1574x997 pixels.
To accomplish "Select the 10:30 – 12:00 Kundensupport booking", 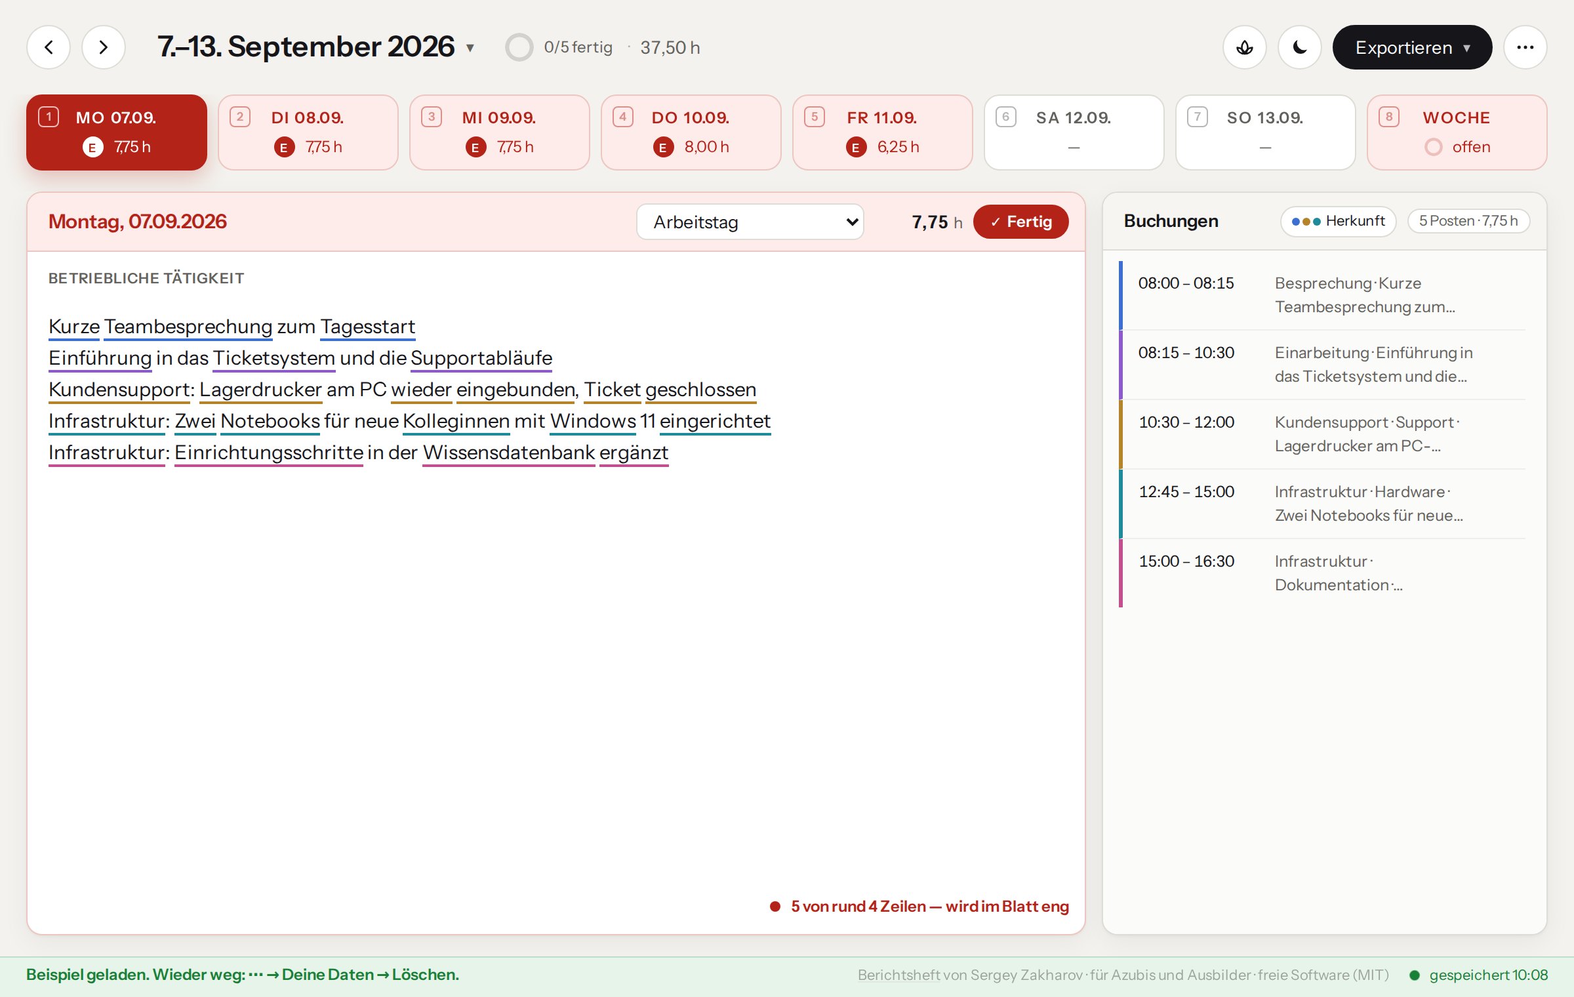I will pyautogui.click(x=1322, y=434).
